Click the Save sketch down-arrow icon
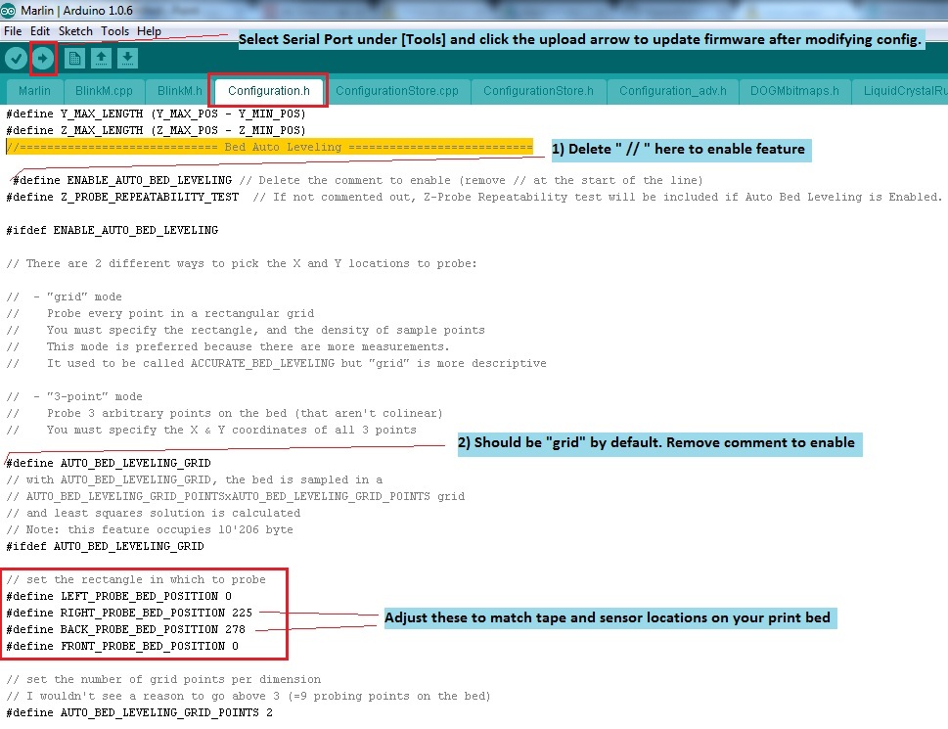 [127, 59]
